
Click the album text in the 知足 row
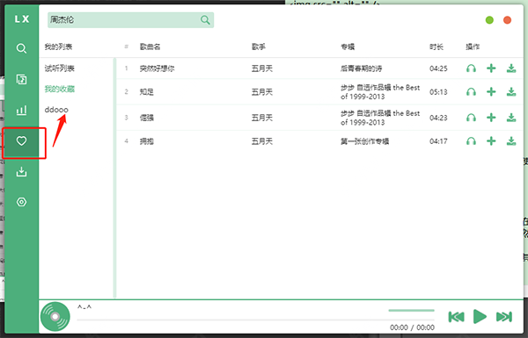pos(380,91)
